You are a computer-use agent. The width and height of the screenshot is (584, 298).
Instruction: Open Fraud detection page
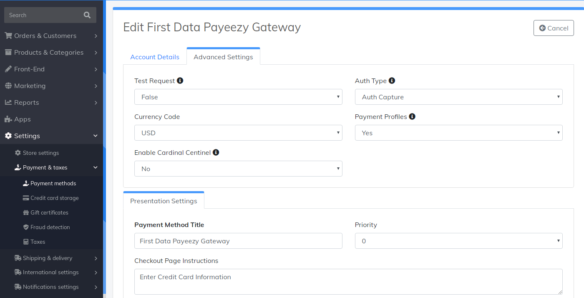point(50,227)
